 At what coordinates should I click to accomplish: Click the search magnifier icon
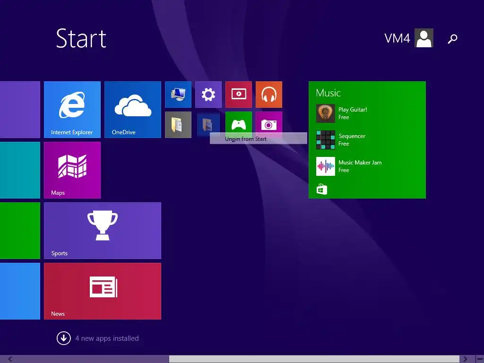click(x=452, y=39)
